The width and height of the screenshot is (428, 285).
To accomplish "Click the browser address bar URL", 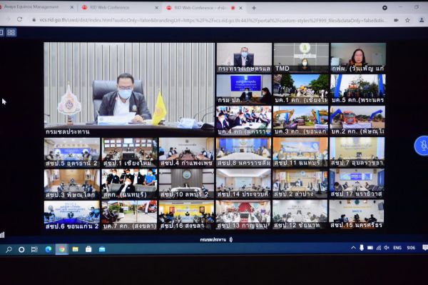I will click(x=213, y=20).
